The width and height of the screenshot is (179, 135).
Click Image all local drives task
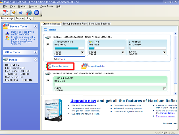pyautogui.click(x=22, y=33)
